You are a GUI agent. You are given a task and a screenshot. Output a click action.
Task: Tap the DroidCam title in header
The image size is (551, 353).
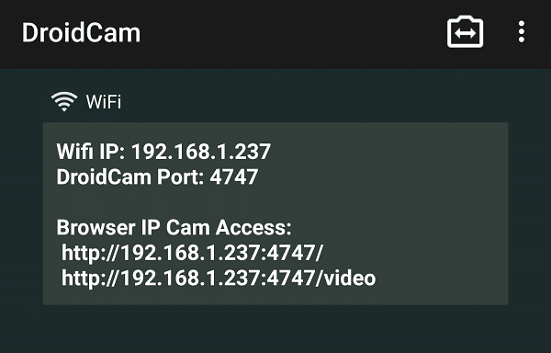(81, 33)
